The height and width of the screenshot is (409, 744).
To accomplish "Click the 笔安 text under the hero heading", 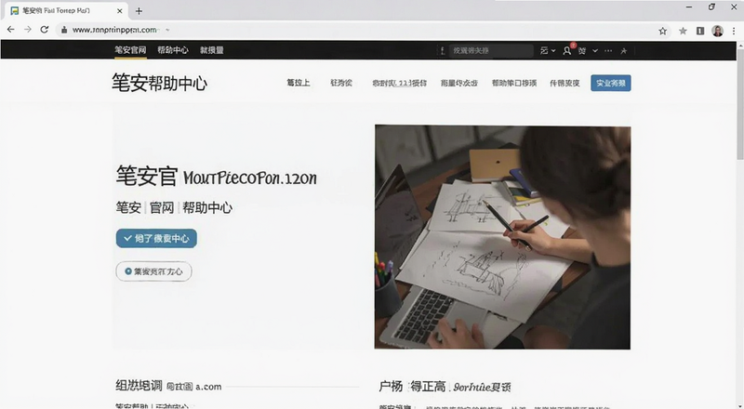I will (128, 207).
